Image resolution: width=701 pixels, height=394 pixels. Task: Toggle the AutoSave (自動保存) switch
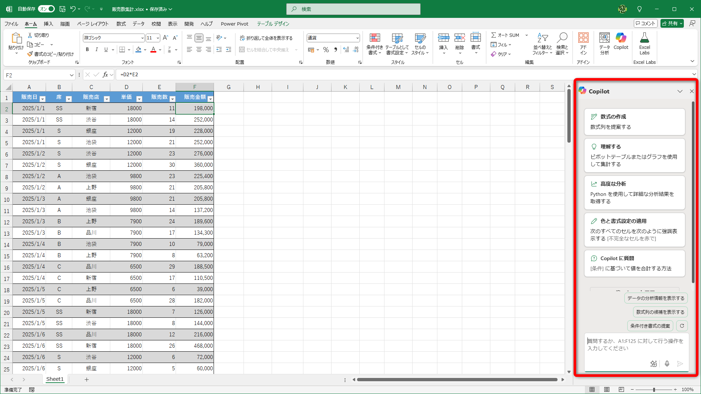coord(46,9)
